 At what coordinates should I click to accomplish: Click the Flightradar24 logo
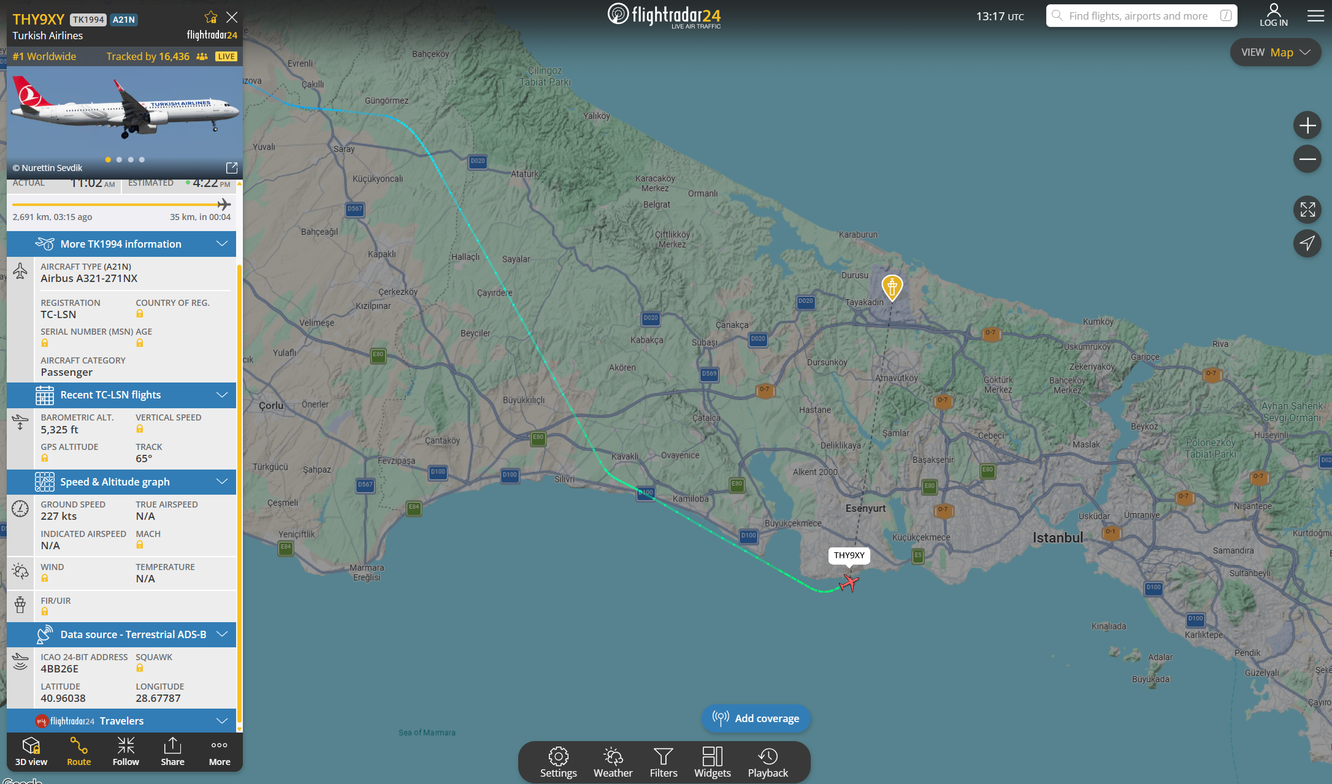pyautogui.click(x=664, y=15)
